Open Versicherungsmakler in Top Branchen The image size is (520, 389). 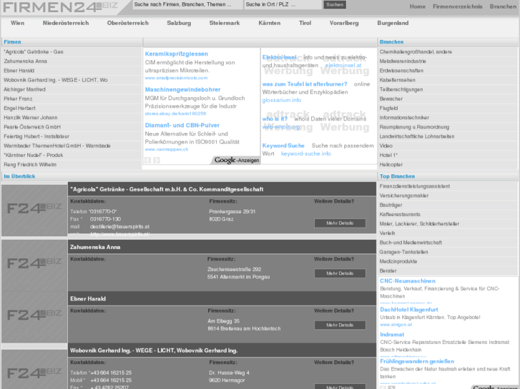404,196
